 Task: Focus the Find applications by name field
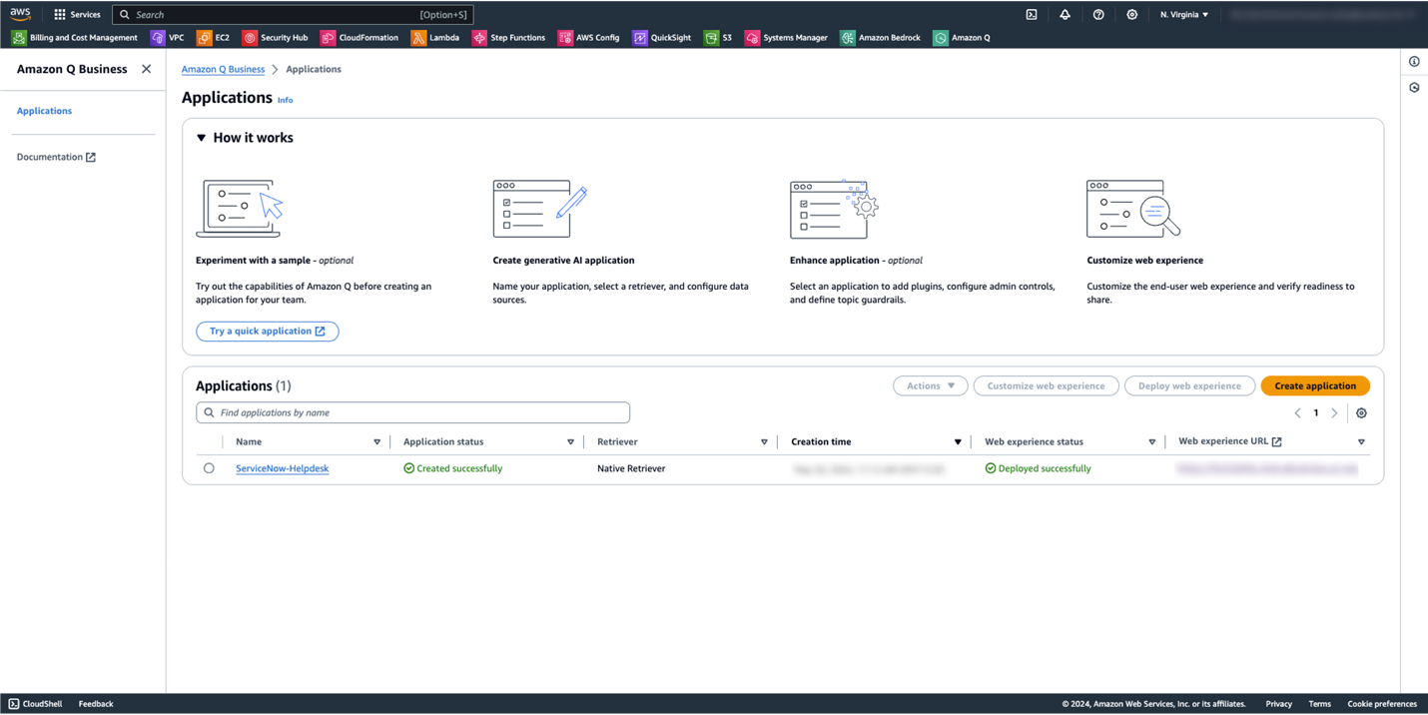pyautogui.click(x=412, y=412)
